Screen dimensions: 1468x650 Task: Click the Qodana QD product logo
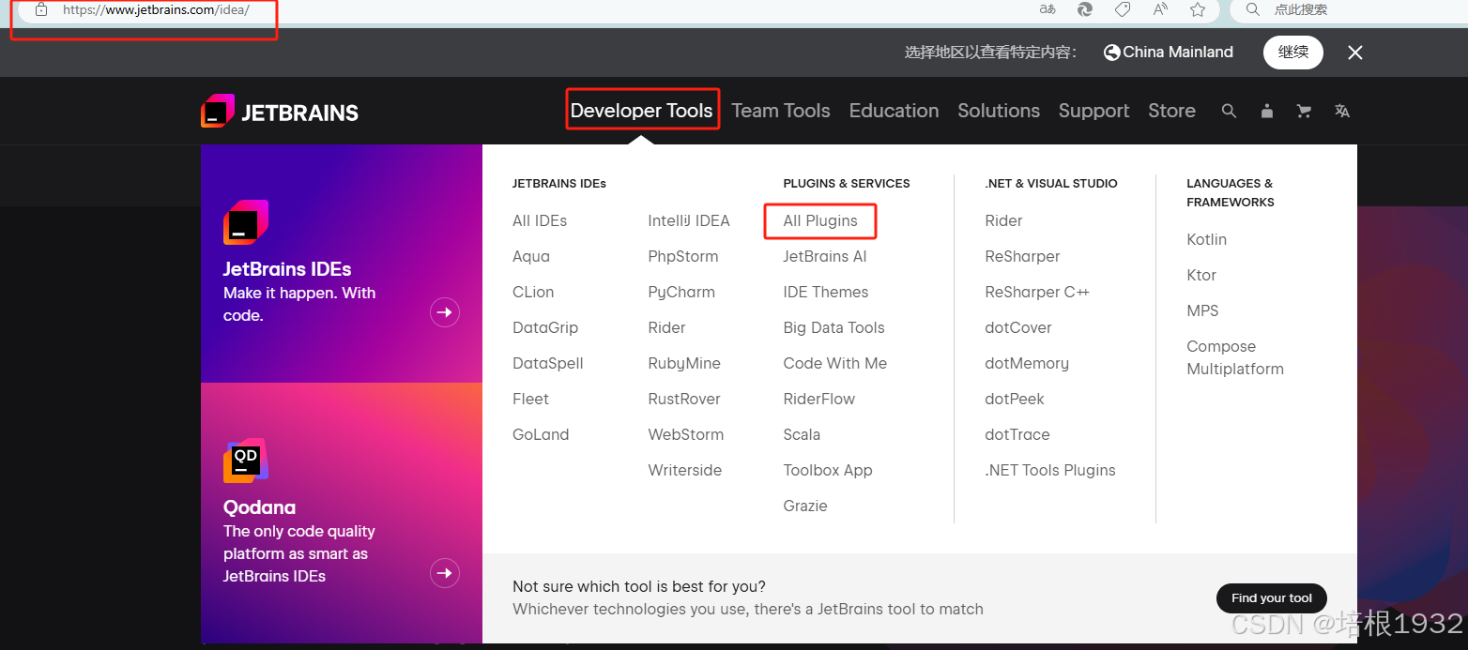click(x=246, y=461)
